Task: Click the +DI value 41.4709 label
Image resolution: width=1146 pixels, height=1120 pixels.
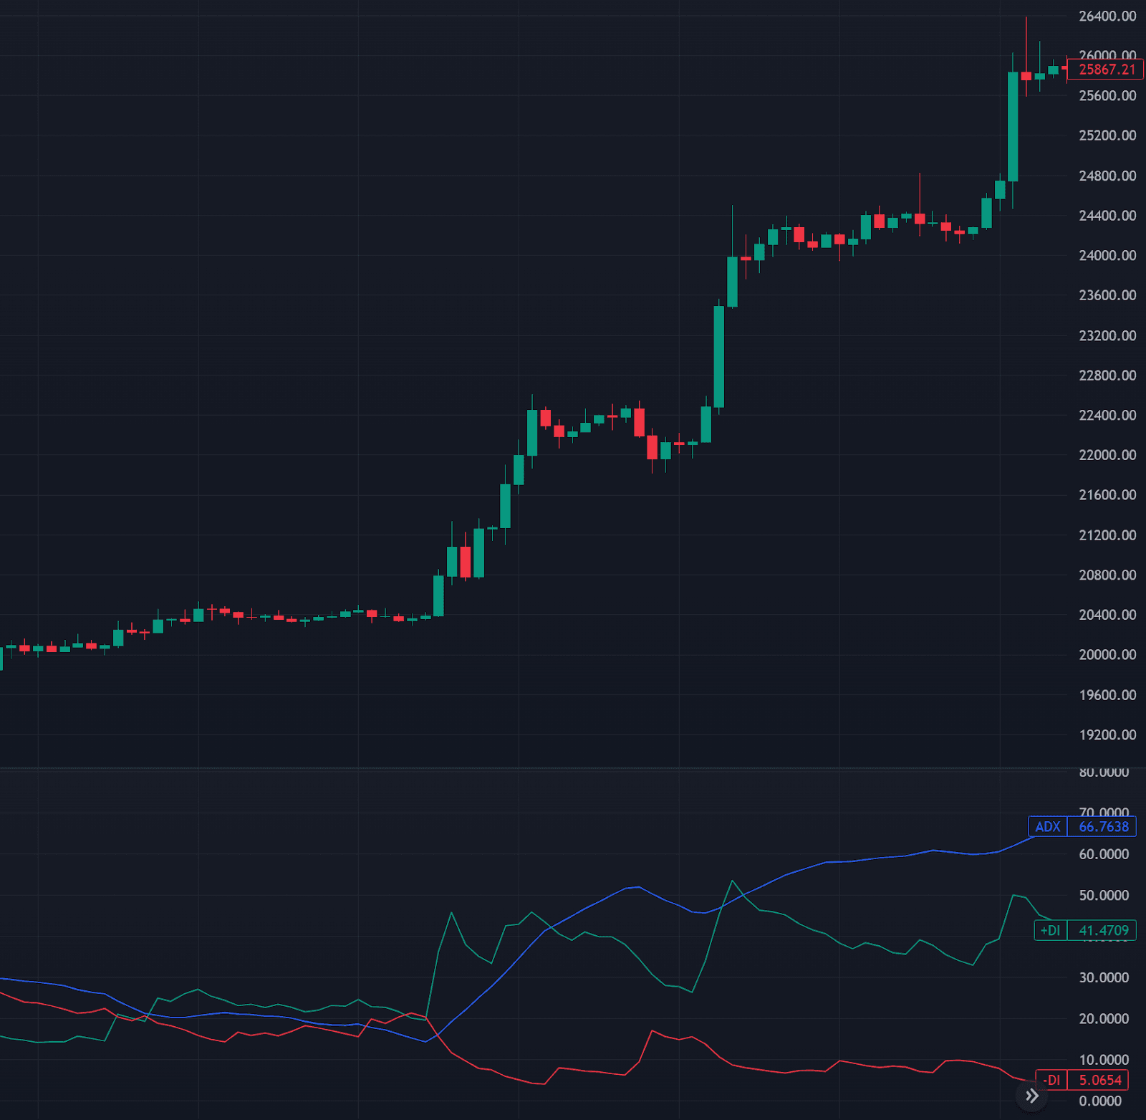Action: coord(1103,930)
